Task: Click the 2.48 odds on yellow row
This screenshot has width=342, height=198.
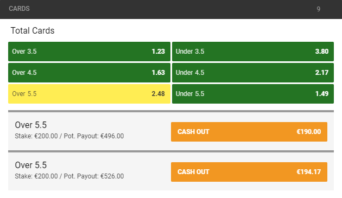Action: 158,94
